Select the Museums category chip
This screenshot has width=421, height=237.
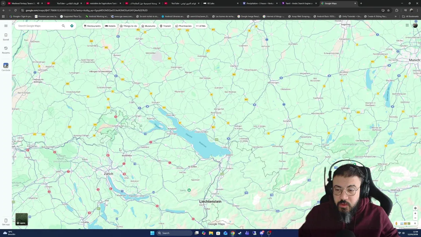pyautogui.click(x=148, y=26)
